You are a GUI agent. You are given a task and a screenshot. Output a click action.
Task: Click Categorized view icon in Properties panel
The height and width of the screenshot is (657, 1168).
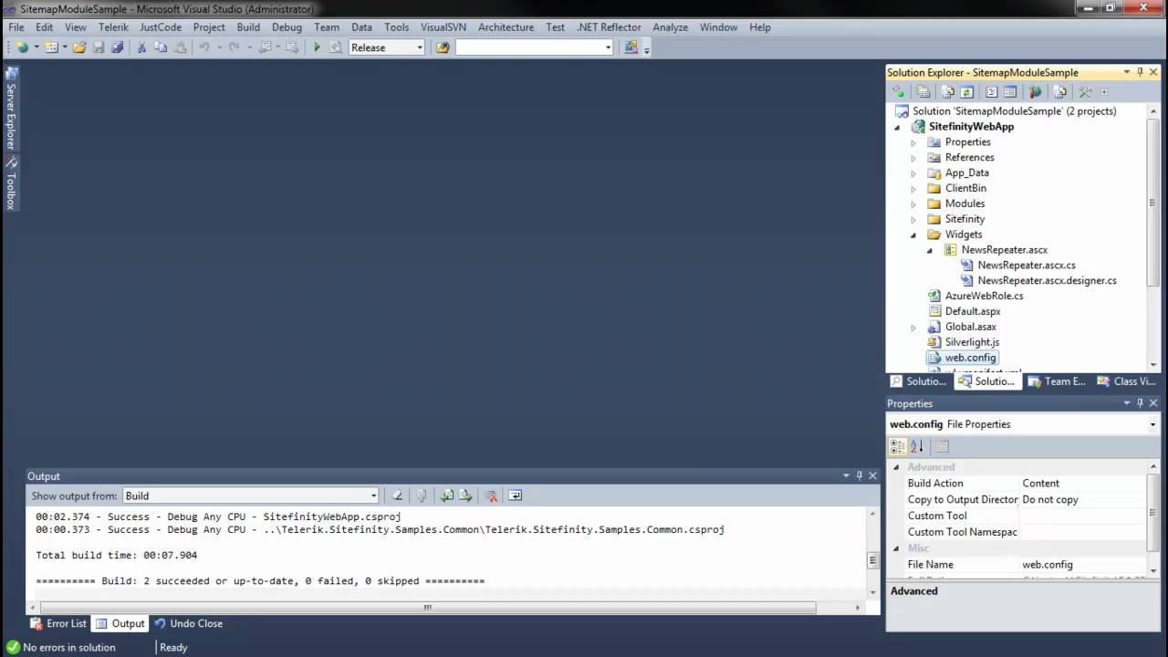[898, 446]
